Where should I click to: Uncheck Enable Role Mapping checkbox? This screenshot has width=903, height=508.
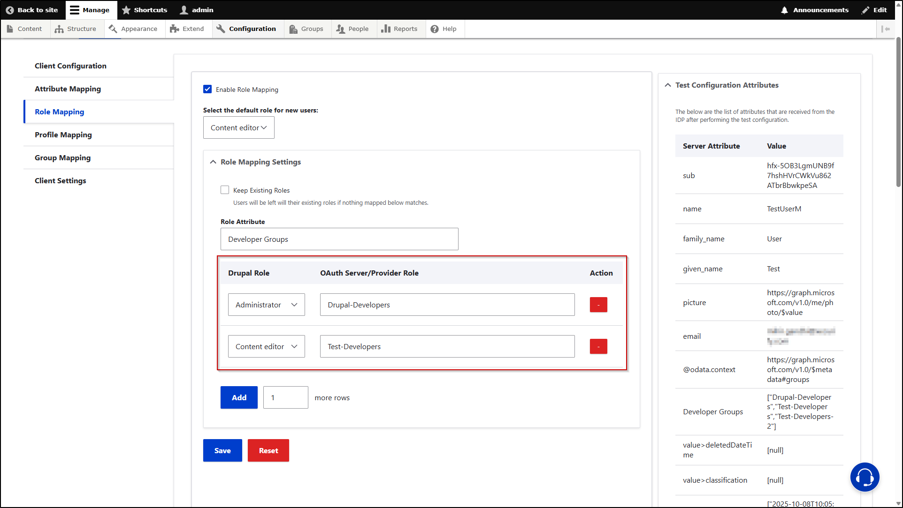[x=207, y=89]
